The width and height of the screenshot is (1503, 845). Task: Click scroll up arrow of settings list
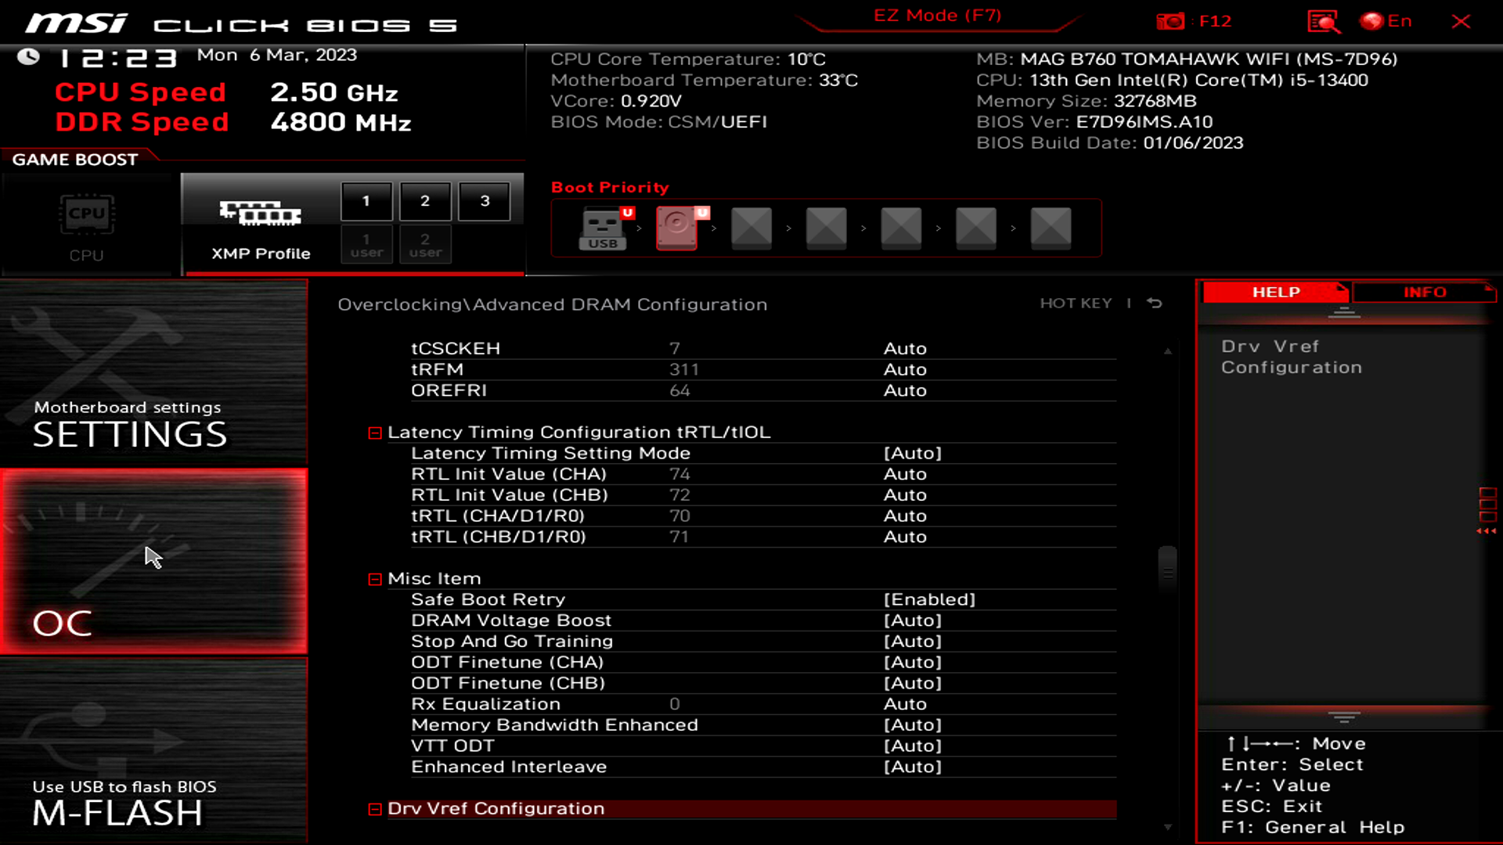(1167, 351)
